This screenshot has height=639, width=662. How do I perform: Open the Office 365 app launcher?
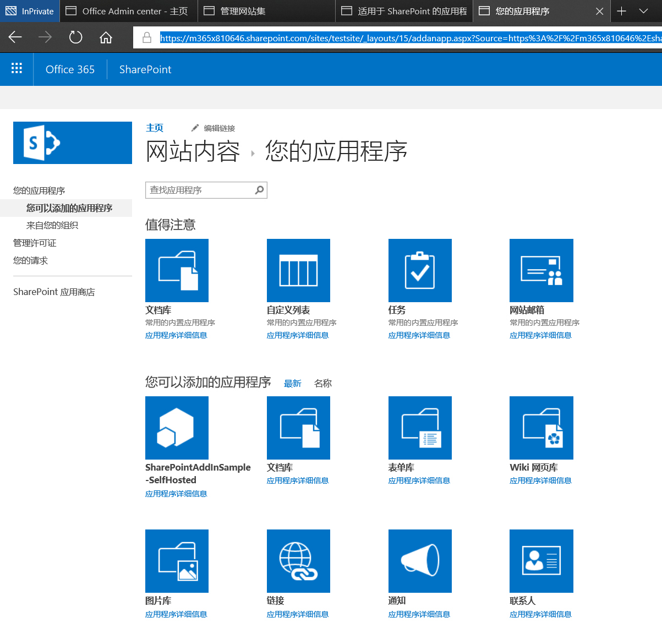(x=17, y=68)
